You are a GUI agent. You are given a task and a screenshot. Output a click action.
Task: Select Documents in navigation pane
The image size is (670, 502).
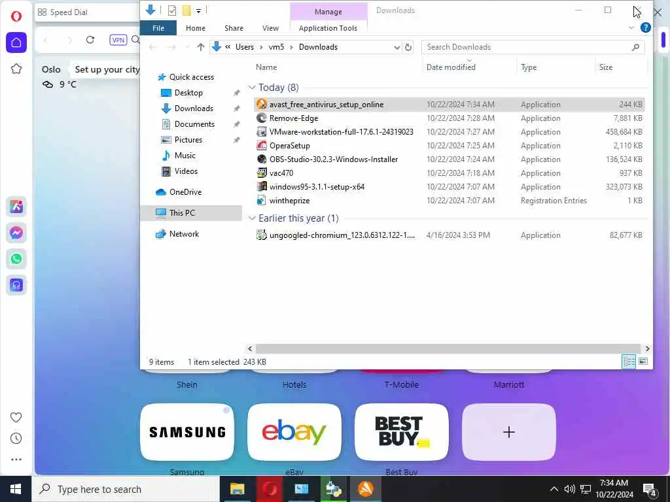click(x=194, y=124)
